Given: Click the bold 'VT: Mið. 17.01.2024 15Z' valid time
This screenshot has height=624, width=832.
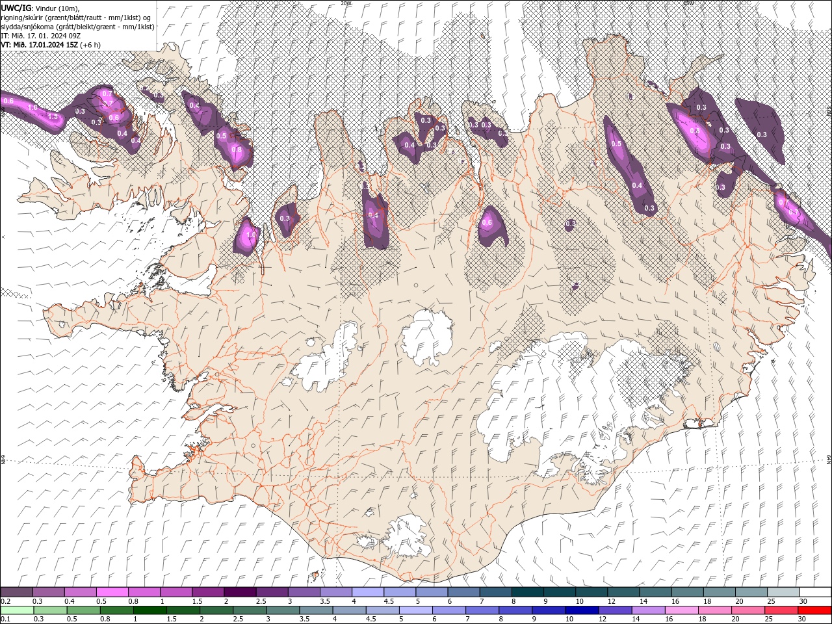Looking at the screenshot, I should [x=40, y=45].
